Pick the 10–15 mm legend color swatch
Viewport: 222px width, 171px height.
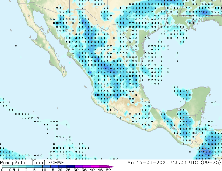46,166
